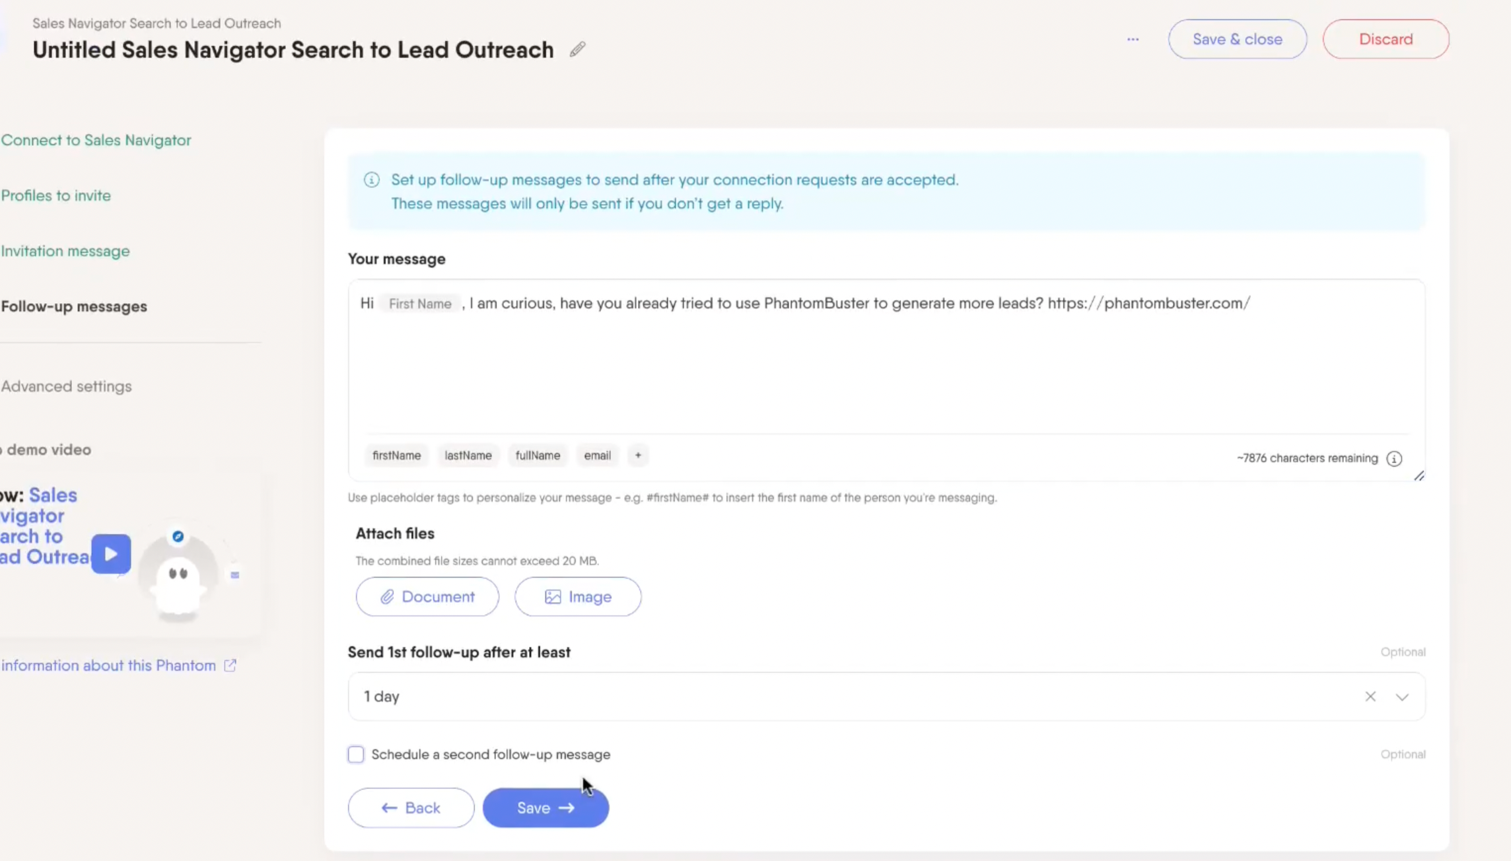Go to Invitation message step

point(65,251)
